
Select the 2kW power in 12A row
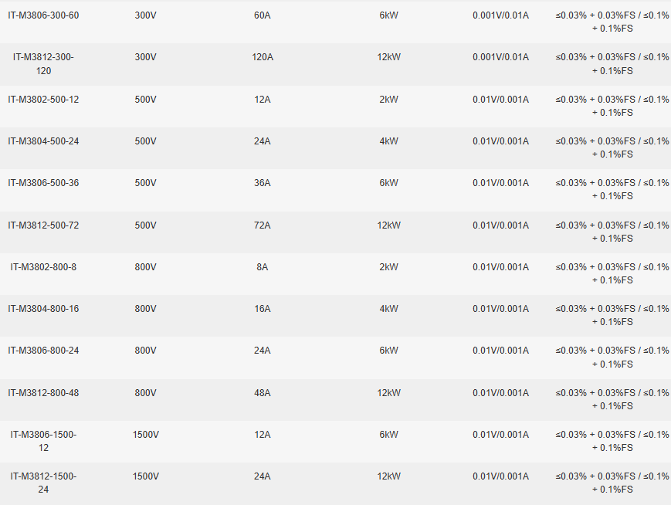(x=388, y=100)
